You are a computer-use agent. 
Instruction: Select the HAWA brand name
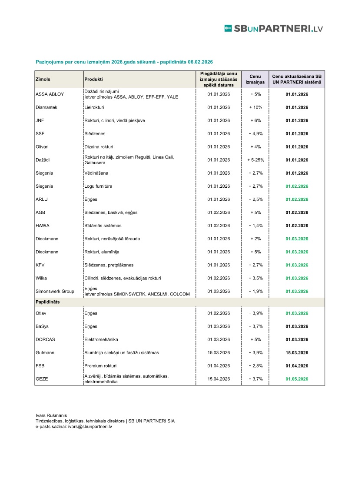pyautogui.click(x=42, y=226)
